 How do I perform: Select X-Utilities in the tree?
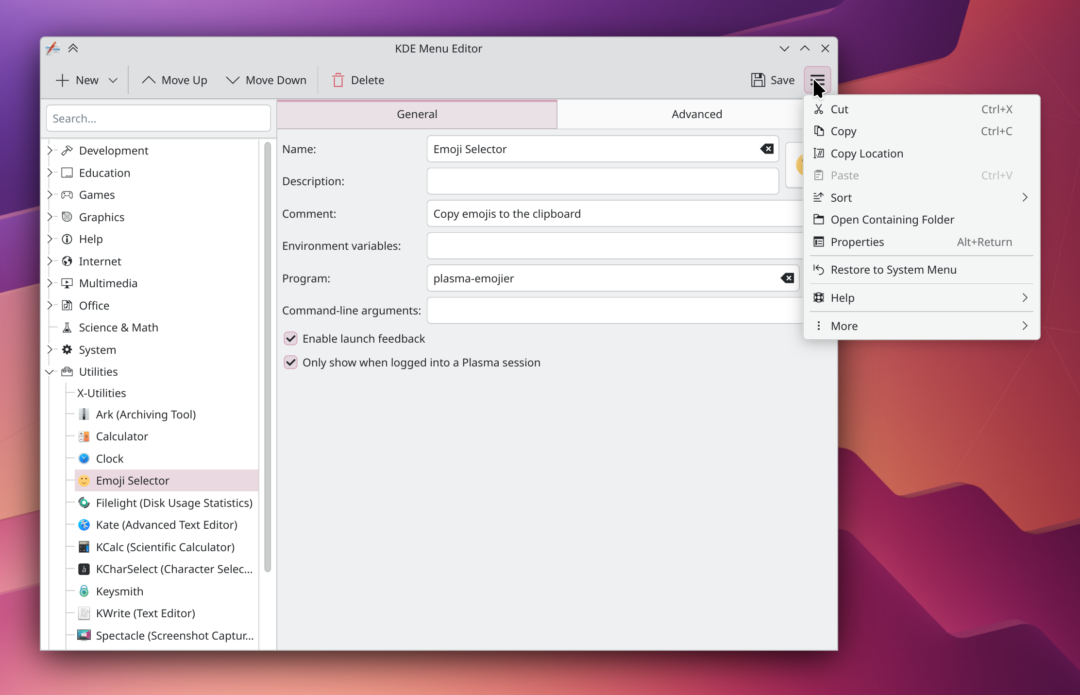pyautogui.click(x=101, y=393)
